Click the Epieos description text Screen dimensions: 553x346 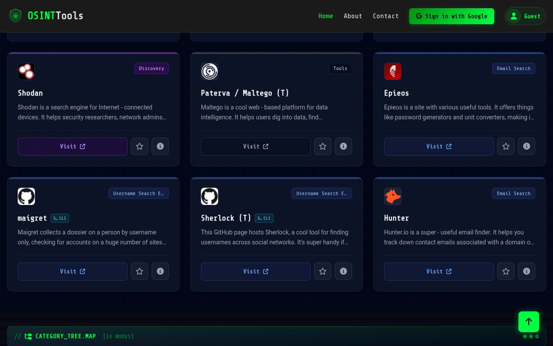460,112
